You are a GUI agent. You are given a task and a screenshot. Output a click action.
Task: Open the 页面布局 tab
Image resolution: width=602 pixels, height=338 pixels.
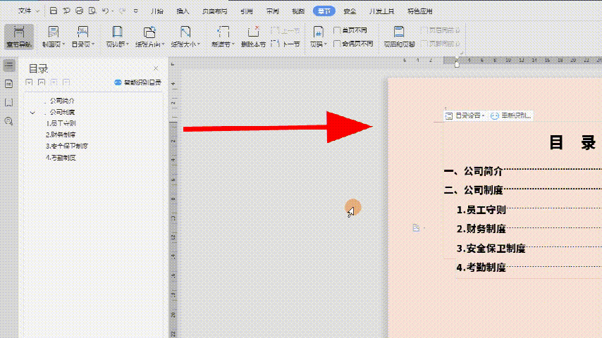(x=214, y=11)
